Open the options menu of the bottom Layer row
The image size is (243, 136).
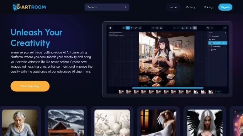tap(226, 50)
